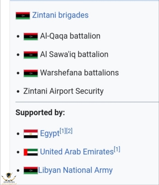Image resolution: width=159 pixels, height=185 pixels.
Task: Click the flag beside Libyan National Army
Action: click(31, 170)
